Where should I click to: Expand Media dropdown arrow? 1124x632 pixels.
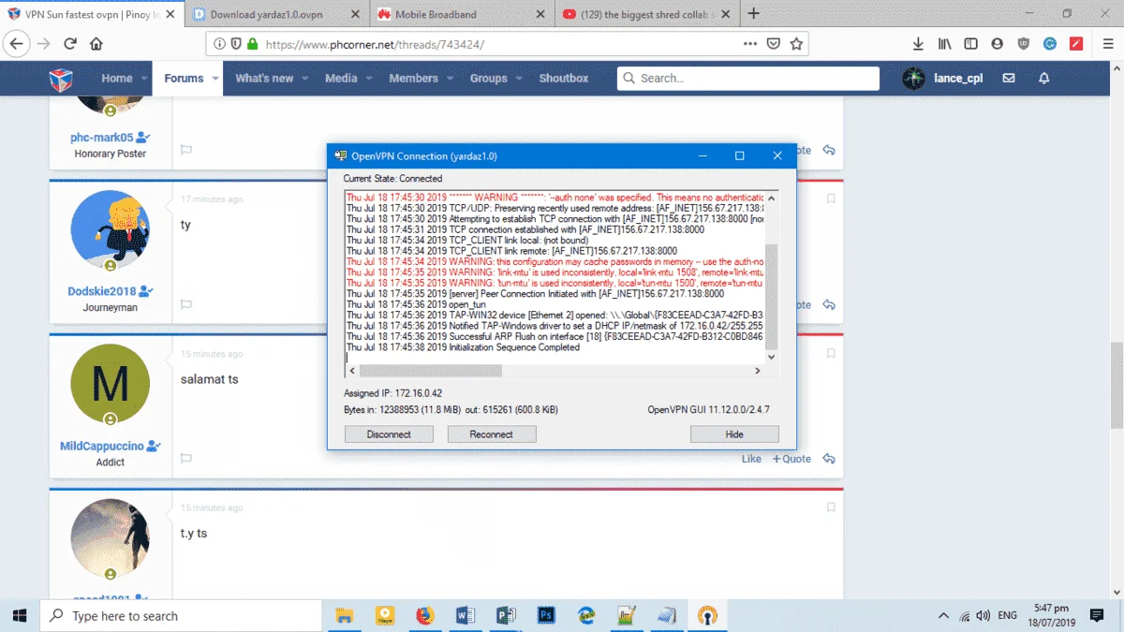point(369,79)
